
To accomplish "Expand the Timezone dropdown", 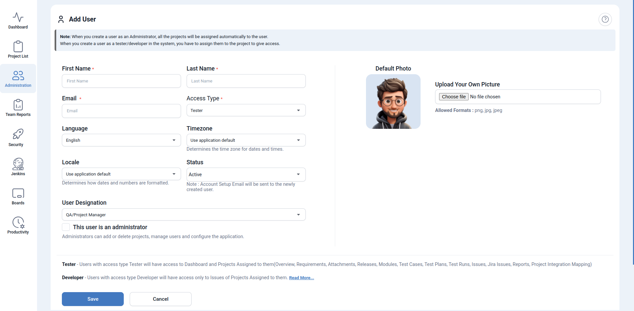I will click(x=246, y=140).
